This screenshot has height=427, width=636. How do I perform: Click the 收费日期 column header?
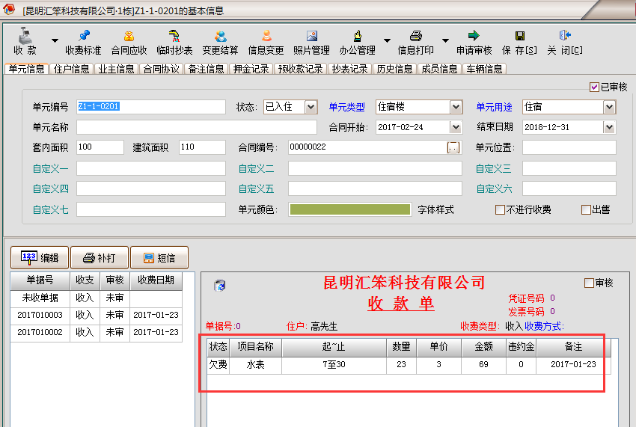click(x=156, y=280)
